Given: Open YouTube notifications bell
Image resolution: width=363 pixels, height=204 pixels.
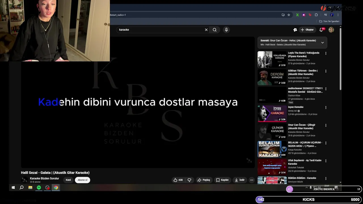Looking at the screenshot, I should coord(322,30).
